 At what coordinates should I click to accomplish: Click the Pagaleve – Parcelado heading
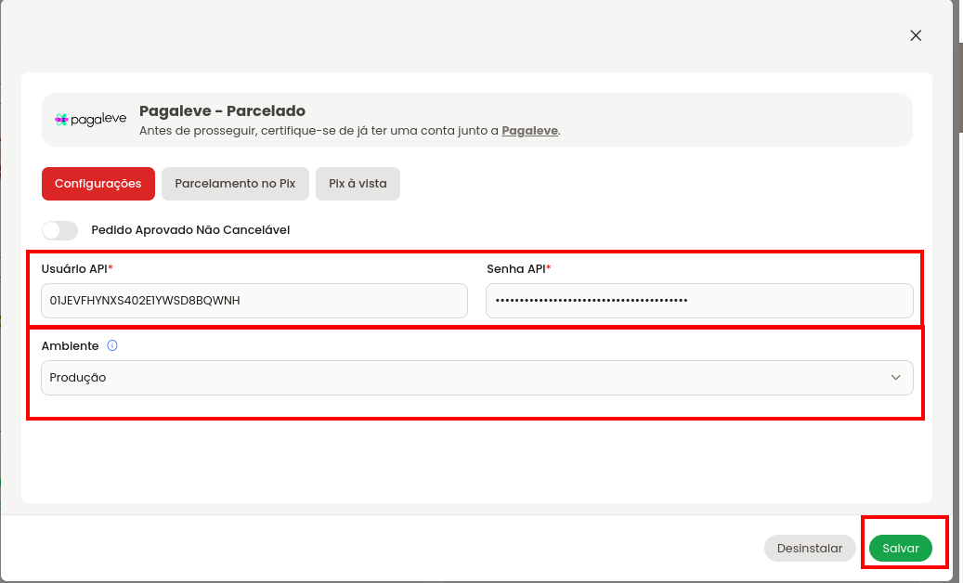(222, 111)
